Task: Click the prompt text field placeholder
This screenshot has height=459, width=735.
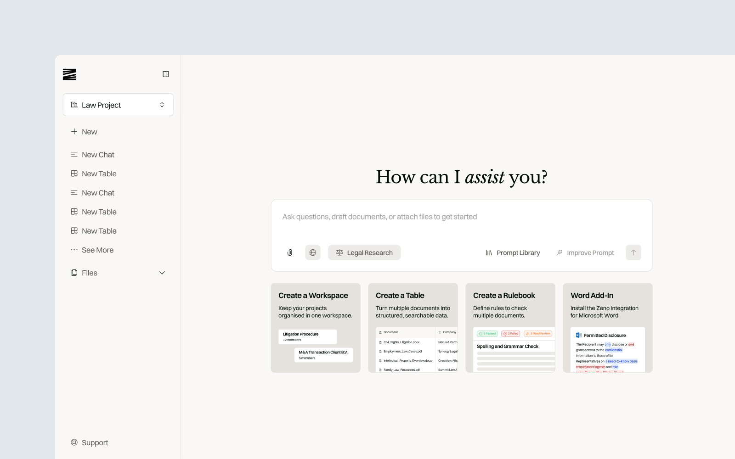Action: point(379,217)
